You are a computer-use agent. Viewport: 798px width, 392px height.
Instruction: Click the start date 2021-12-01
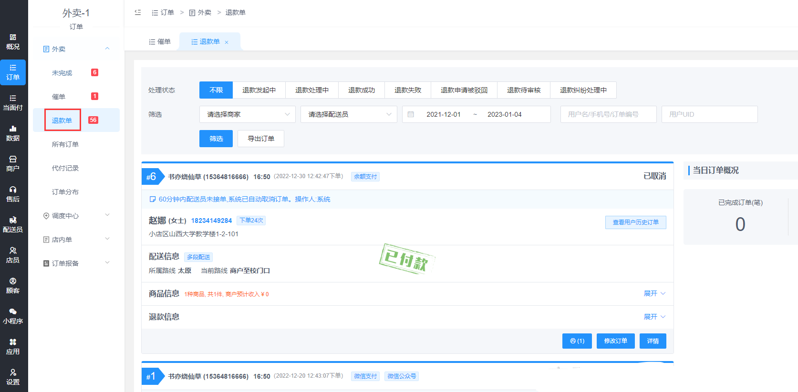[444, 114]
